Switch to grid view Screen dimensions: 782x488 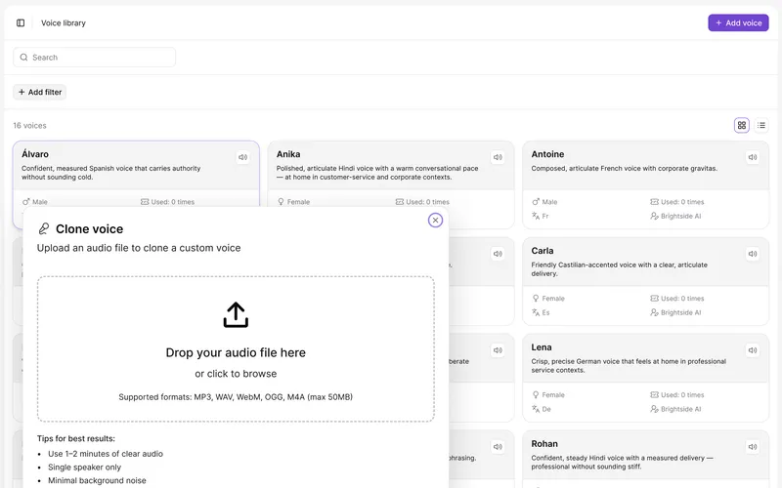pos(742,126)
